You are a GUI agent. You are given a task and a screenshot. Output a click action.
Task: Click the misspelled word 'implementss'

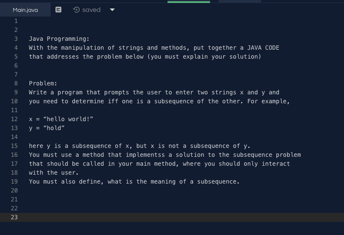pos(145,155)
